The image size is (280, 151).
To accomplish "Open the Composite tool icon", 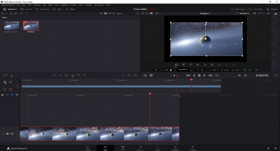I will pos(198,65).
